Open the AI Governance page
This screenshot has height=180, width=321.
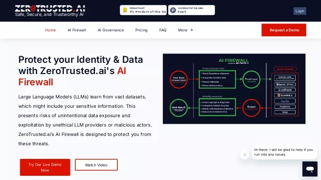coord(111,30)
